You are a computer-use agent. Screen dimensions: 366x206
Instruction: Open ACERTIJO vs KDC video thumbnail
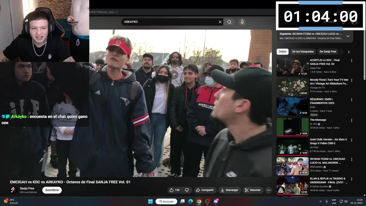[x=292, y=67]
